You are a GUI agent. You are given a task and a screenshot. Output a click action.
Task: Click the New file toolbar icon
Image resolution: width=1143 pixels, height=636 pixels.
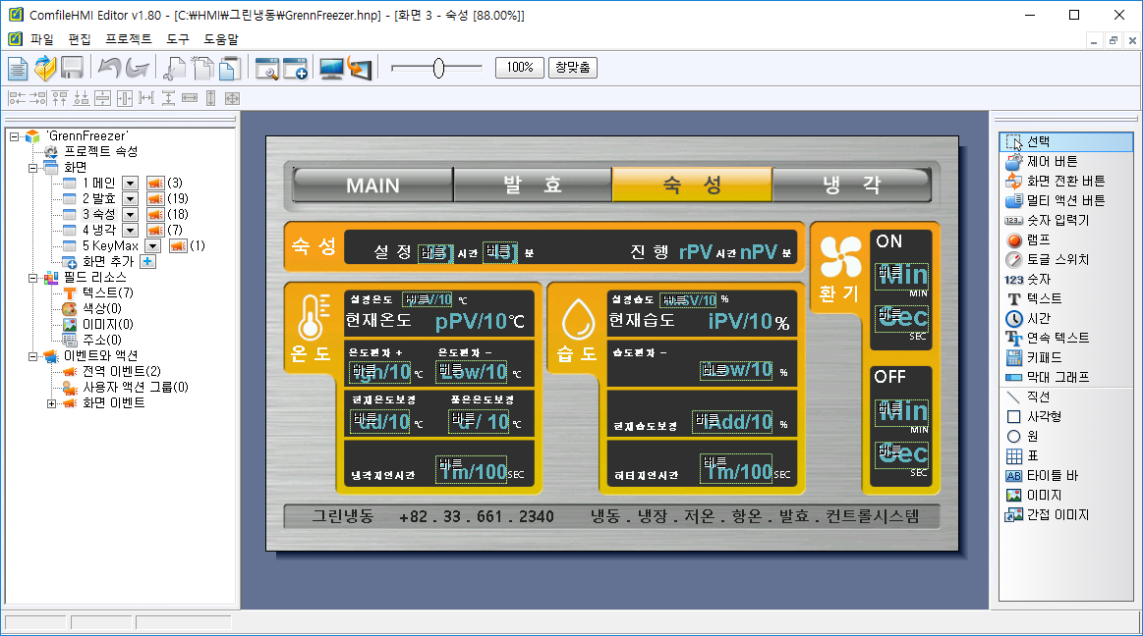pyautogui.click(x=18, y=68)
